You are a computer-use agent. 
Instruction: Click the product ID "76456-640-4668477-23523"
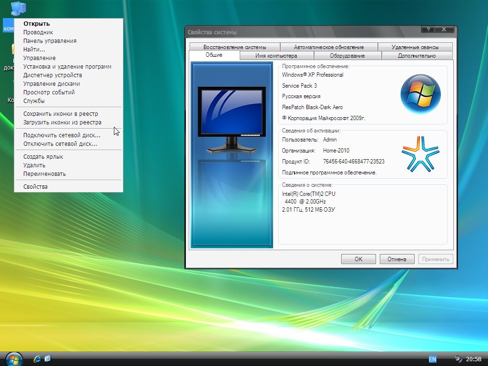[x=354, y=162]
